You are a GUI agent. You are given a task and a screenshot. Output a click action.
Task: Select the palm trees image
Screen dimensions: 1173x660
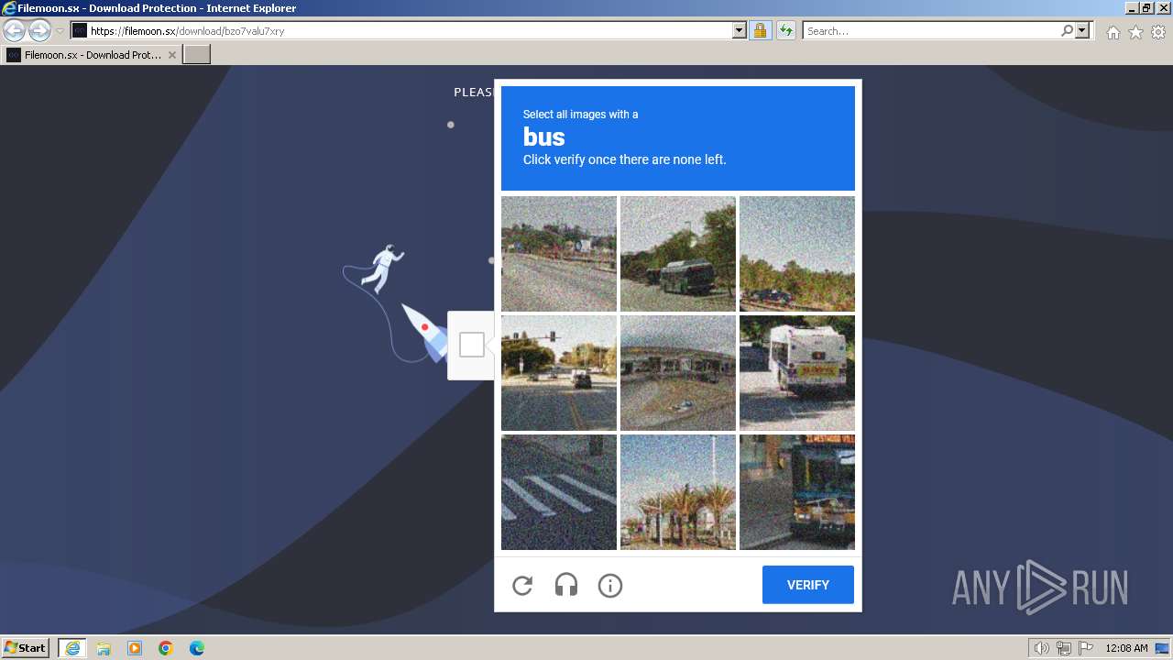tap(678, 492)
